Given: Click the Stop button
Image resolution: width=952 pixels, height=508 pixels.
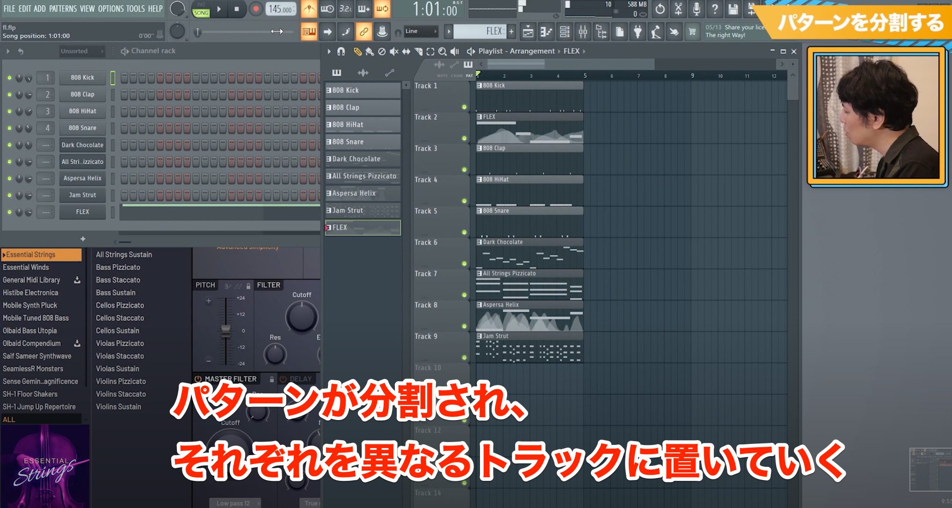Looking at the screenshot, I should [x=237, y=9].
